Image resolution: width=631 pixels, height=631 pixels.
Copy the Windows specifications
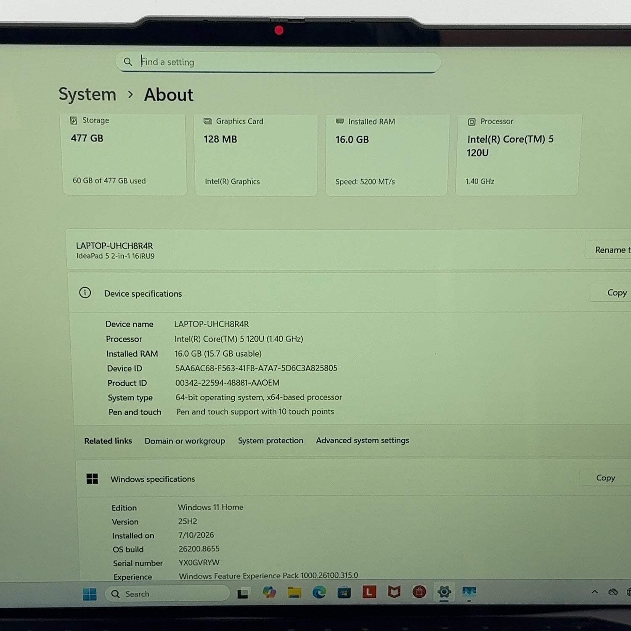coord(605,478)
